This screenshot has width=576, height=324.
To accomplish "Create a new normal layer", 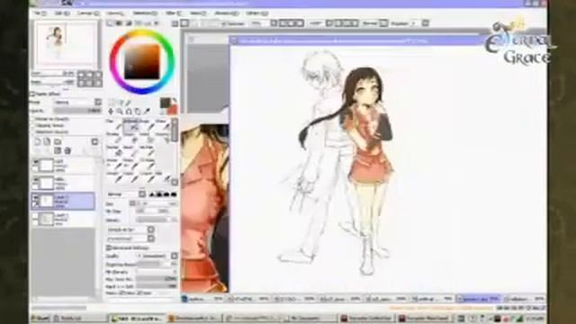I will pyautogui.click(x=38, y=141).
